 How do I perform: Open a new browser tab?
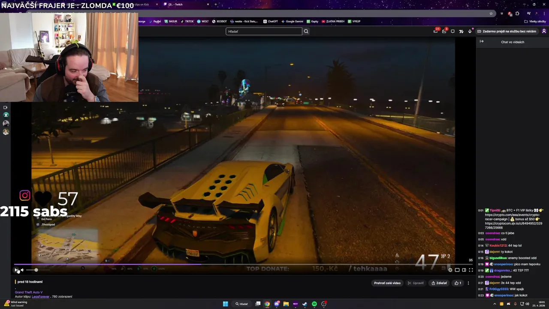tap(215, 4)
